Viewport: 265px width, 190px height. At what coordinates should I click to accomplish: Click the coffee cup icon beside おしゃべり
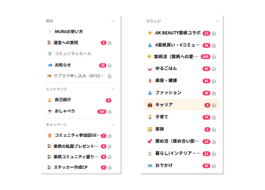pos(50,111)
